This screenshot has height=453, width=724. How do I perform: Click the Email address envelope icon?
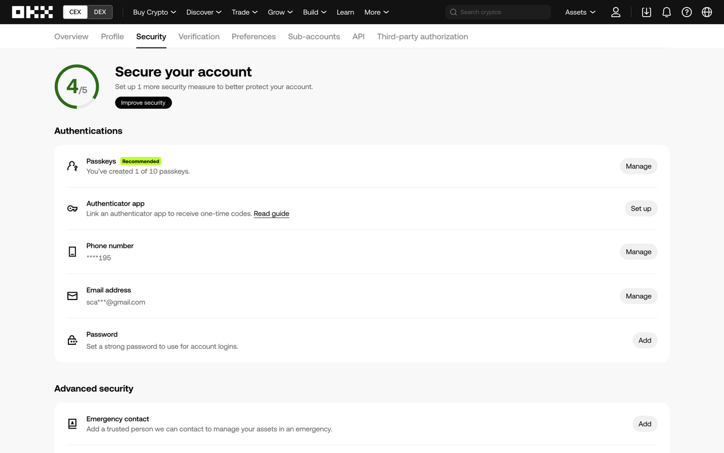(x=72, y=296)
